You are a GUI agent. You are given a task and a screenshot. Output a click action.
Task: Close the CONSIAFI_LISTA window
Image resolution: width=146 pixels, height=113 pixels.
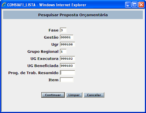141,5
